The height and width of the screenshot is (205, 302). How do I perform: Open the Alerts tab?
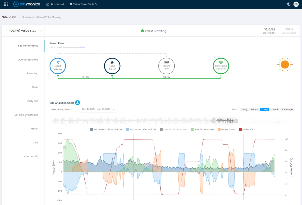point(35,87)
